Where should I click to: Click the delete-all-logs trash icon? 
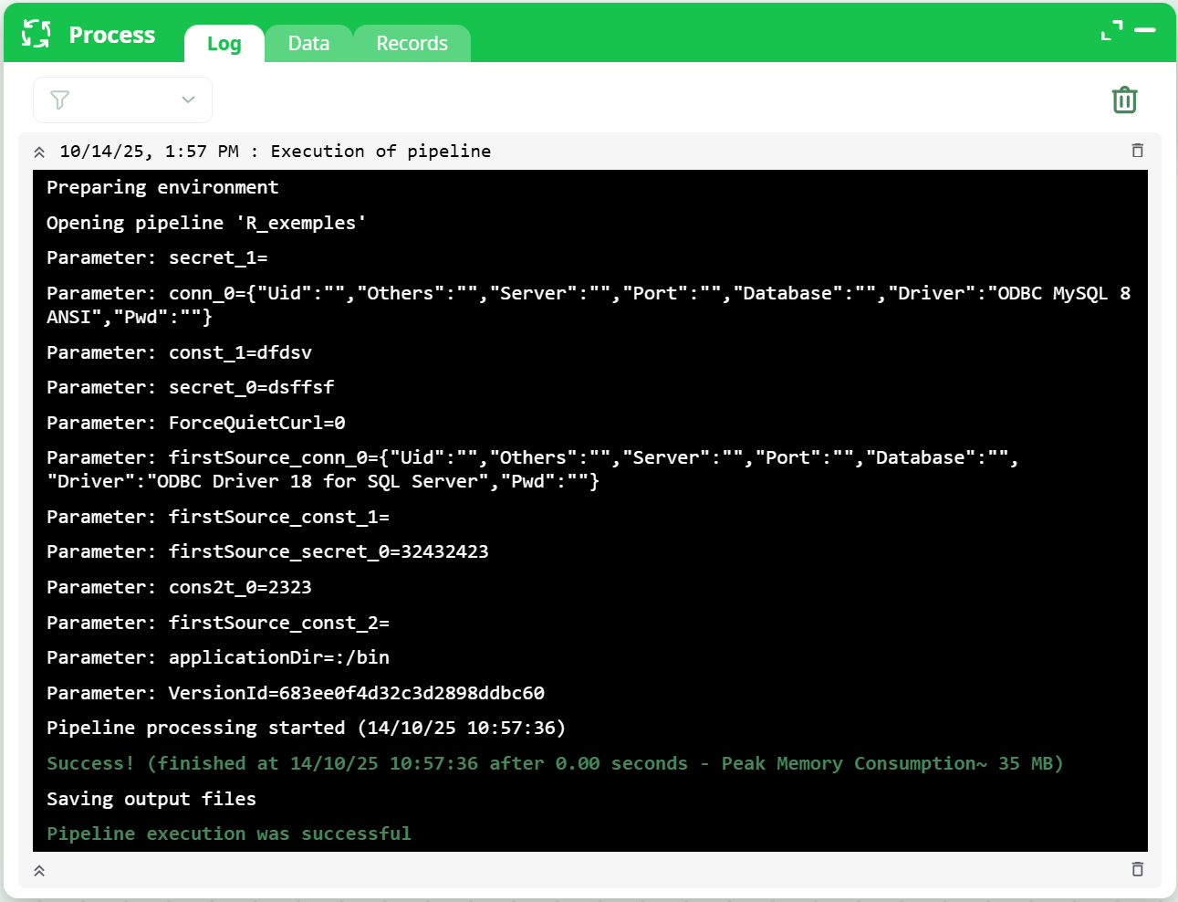[1125, 100]
